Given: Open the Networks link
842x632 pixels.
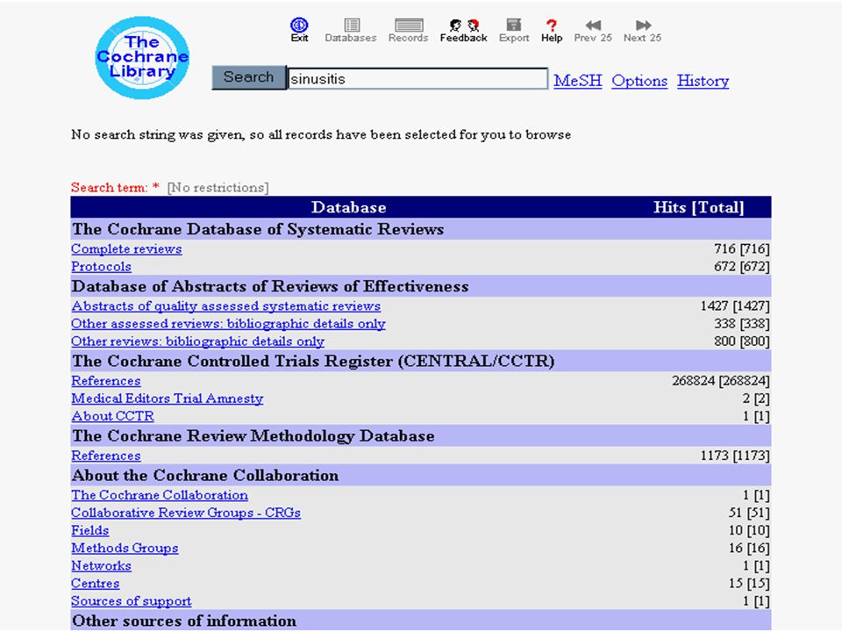Looking at the screenshot, I should click(x=101, y=566).
